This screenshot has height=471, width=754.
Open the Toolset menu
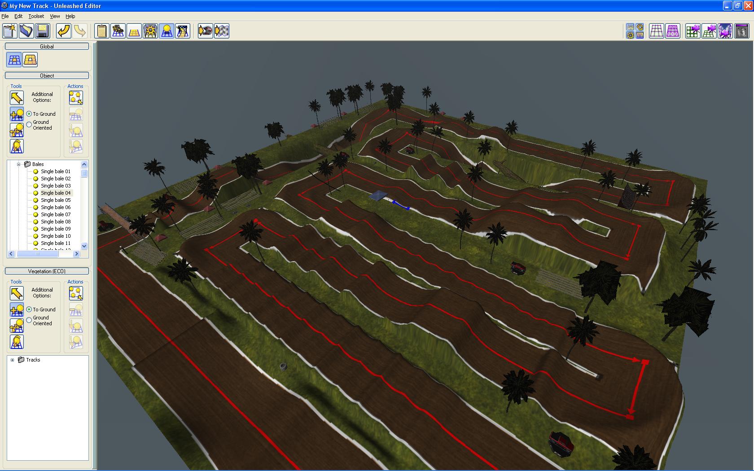click(x=36, y=16)
